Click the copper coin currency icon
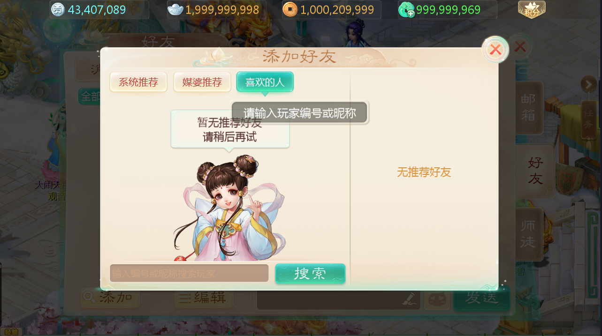Image resolution: width=602 pixels, height=336 pixels. (x=290, y=9)
